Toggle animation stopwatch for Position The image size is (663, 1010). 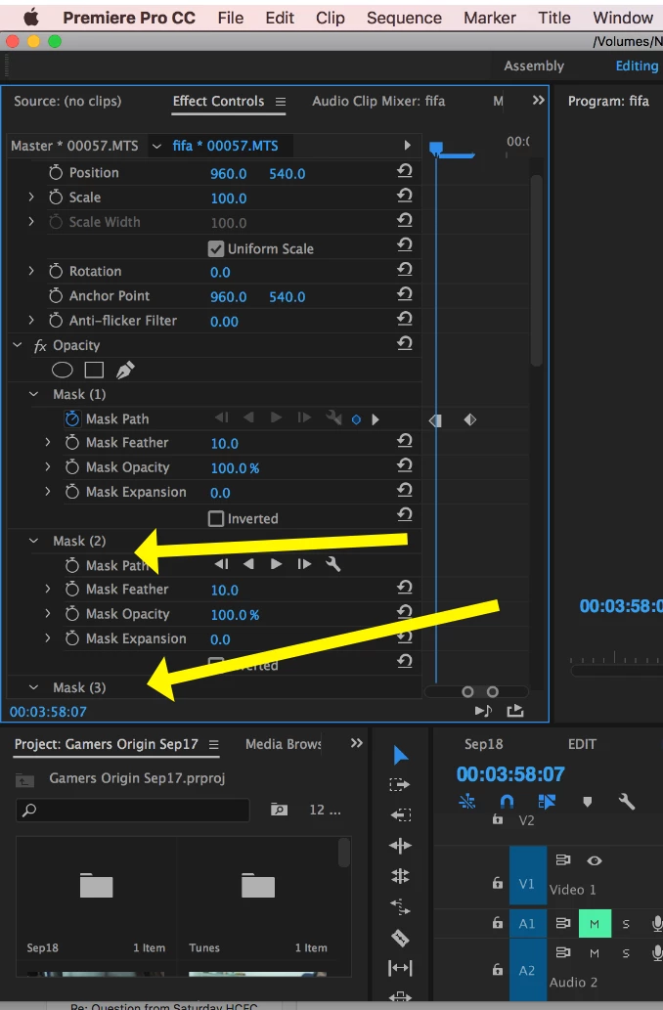click(56, 173)
